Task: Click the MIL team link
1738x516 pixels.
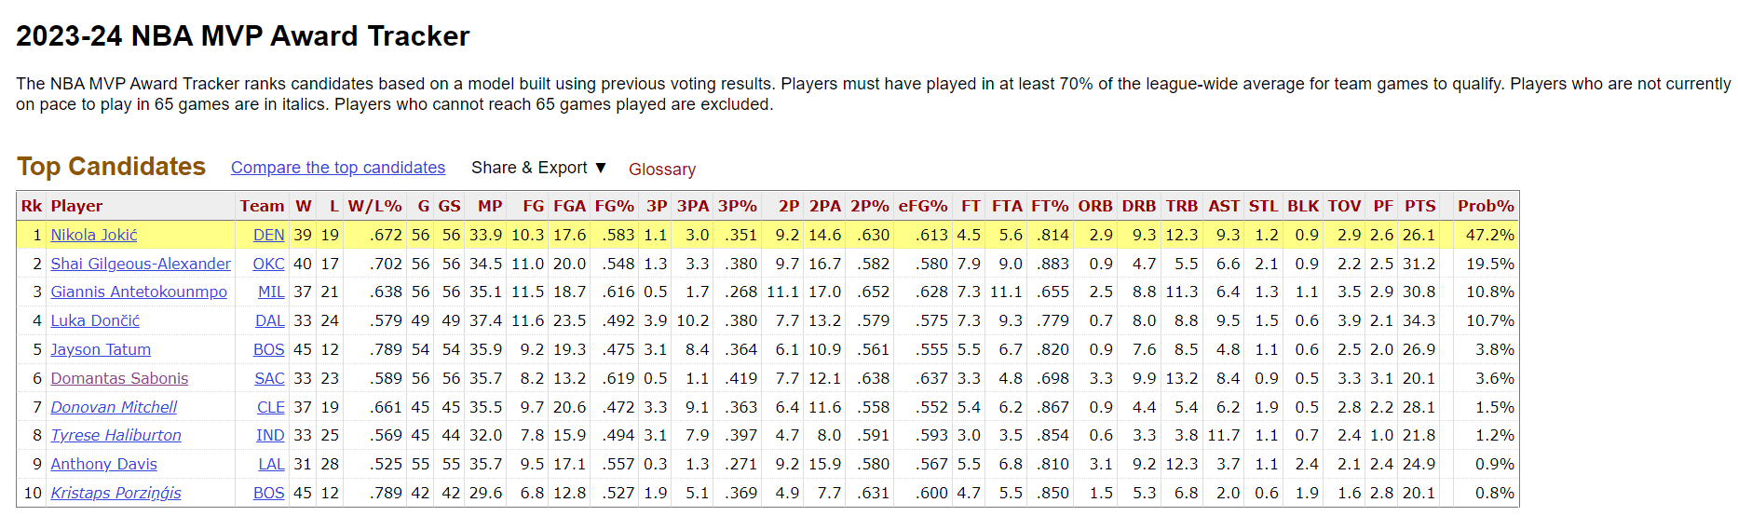Action: point(271,292)
